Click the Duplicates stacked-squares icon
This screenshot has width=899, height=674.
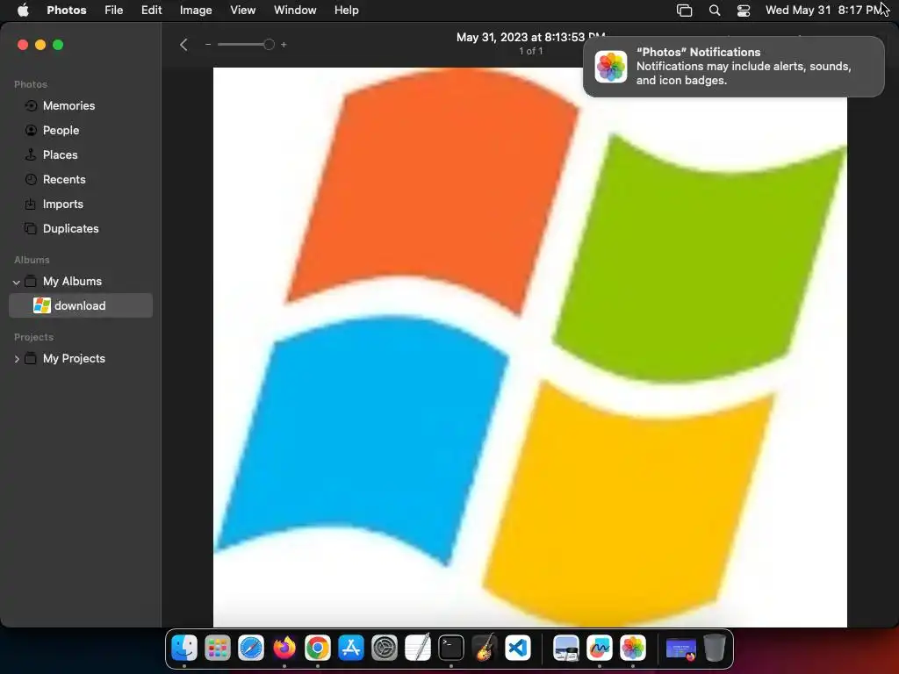[x=31, y=229]
